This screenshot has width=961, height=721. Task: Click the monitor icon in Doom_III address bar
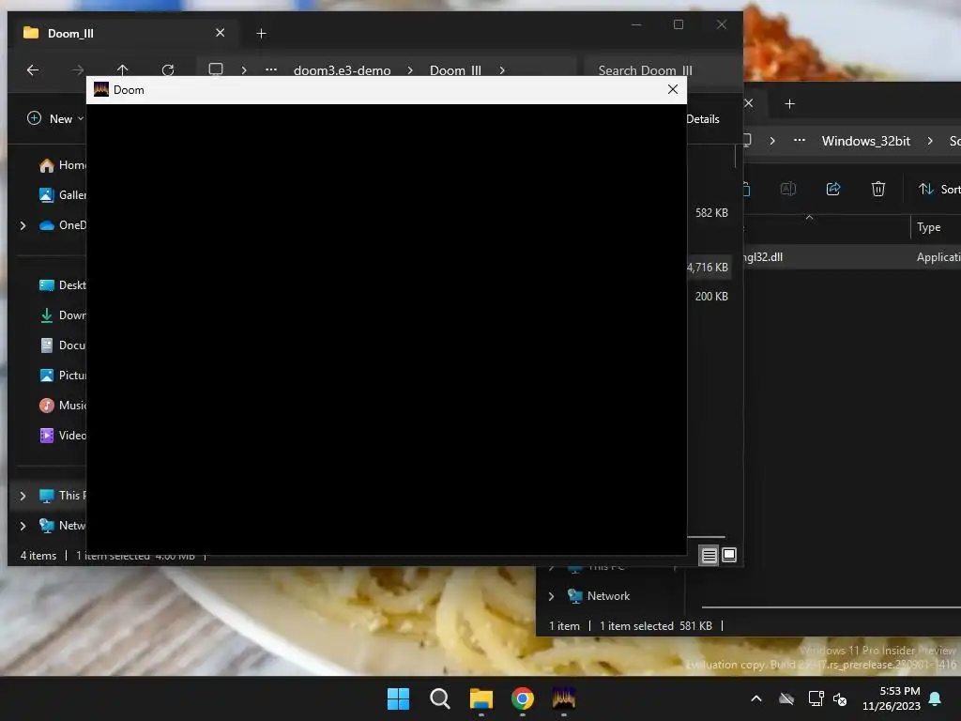pos(216,69)
